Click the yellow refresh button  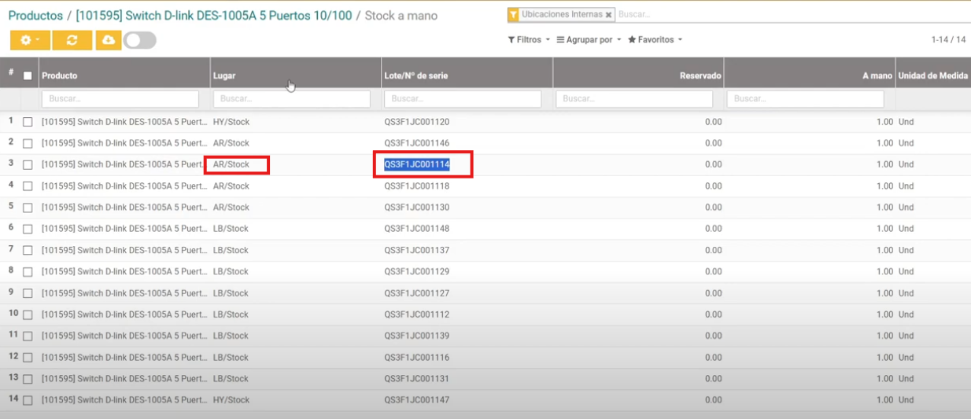[x=72, y=40]
